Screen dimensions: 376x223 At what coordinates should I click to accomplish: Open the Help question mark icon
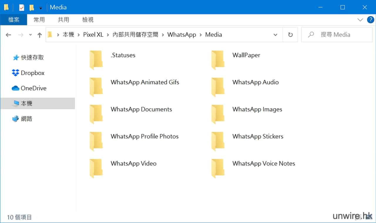pos(370,20)
